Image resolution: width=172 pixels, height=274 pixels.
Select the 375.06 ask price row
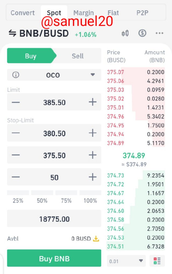[x=136, y=81]
